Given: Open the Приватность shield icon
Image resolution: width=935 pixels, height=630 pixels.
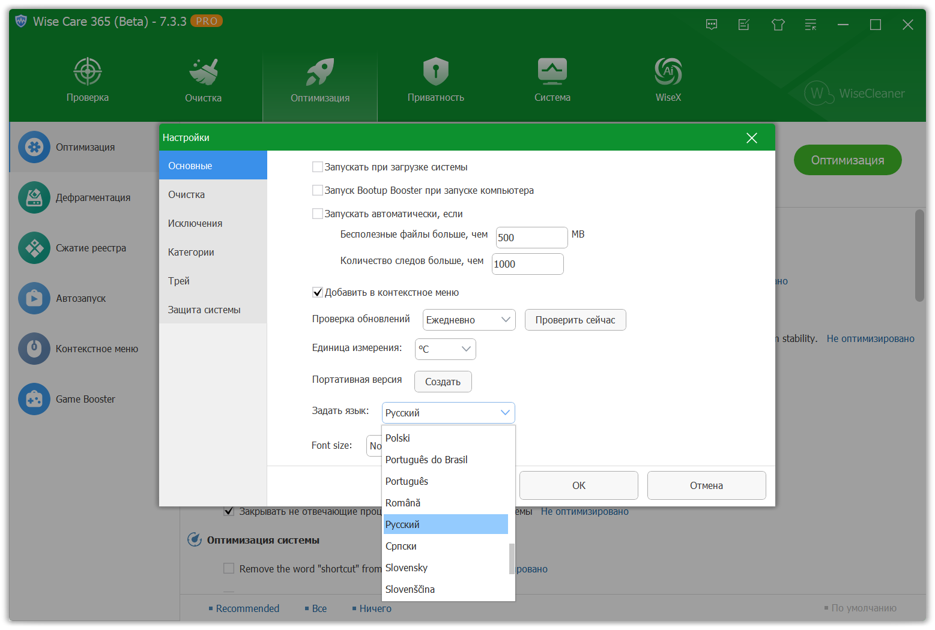Looking at the screenshot, I should (435, 72).
